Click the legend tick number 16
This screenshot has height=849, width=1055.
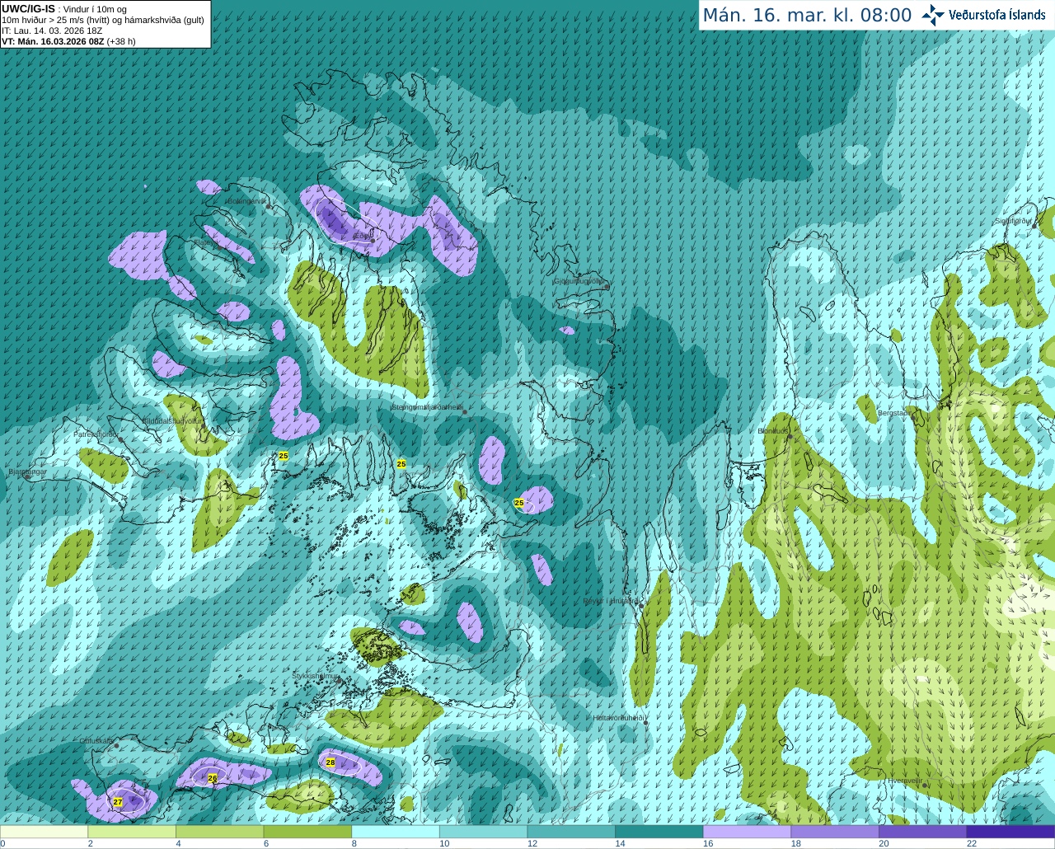coord(708,843)
